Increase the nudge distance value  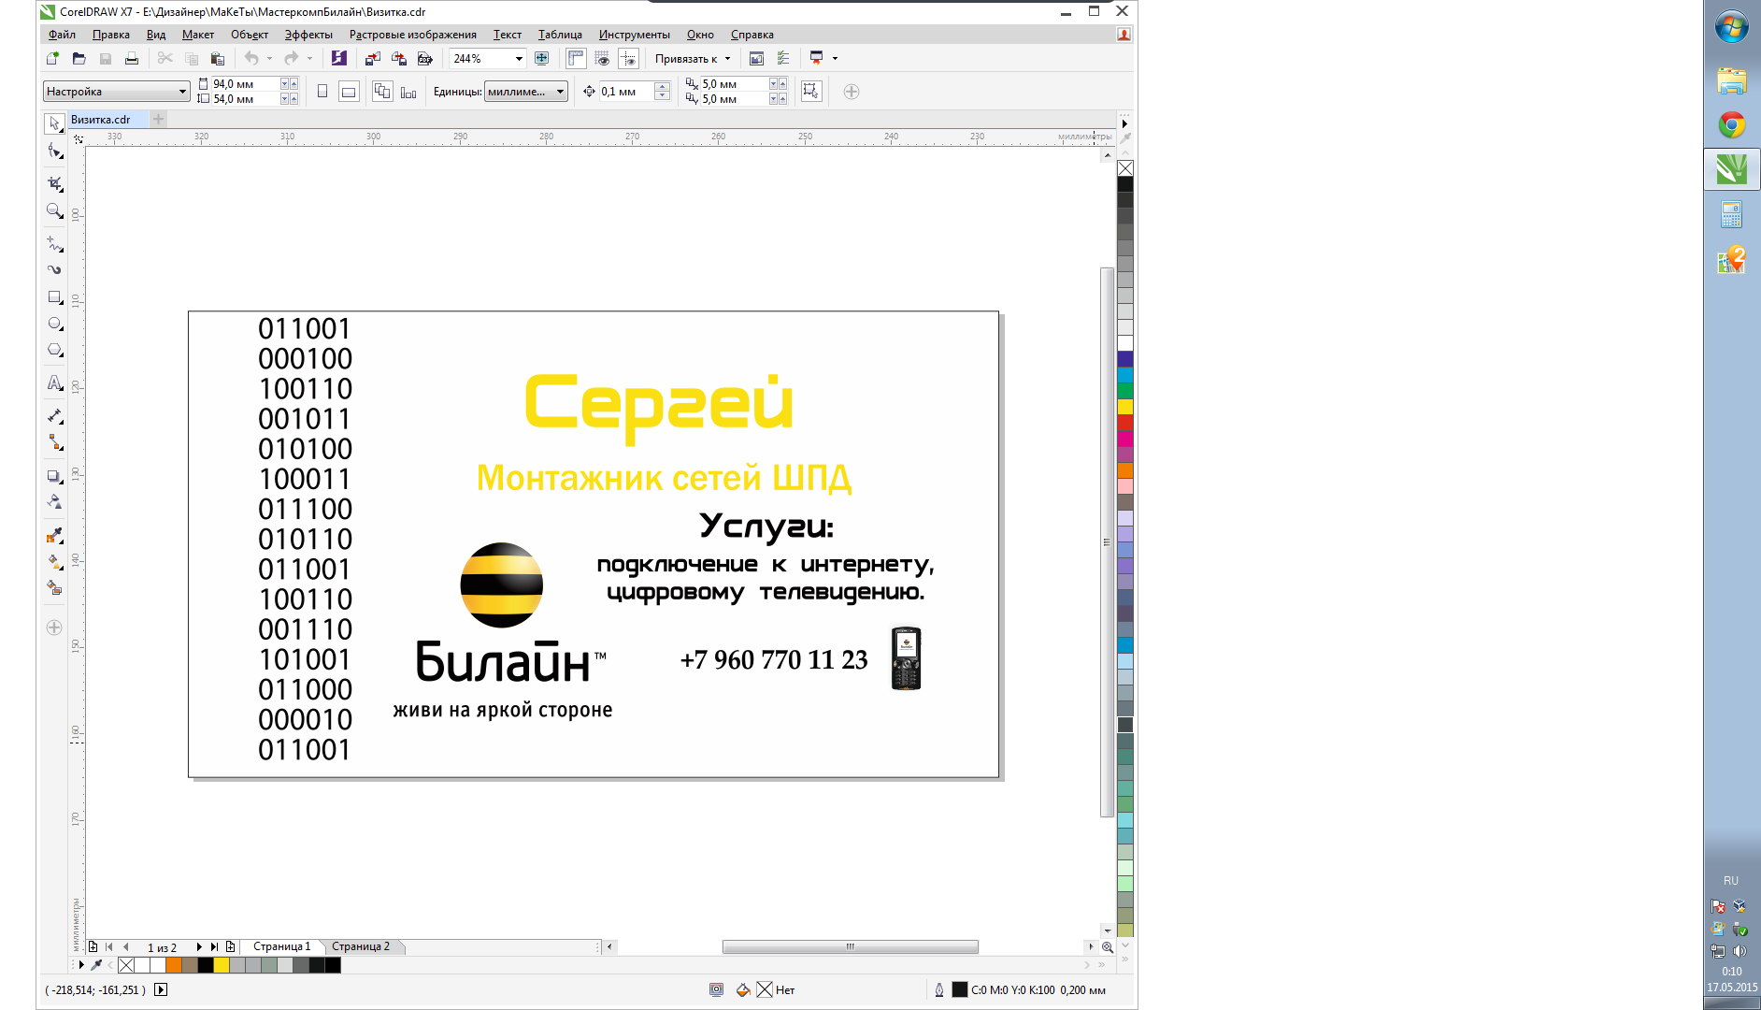coord(663,87)
